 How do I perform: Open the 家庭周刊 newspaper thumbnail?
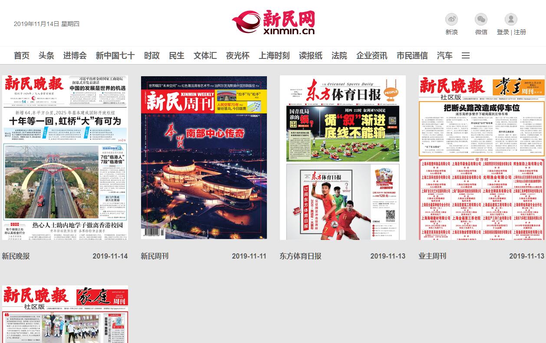(65, 314)
